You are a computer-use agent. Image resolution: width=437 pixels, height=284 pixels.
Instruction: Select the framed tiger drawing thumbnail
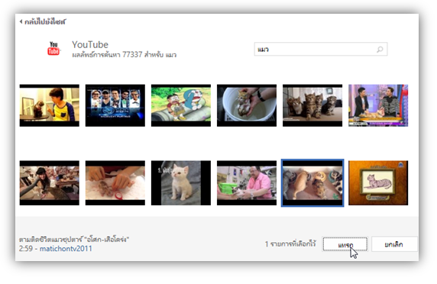[378, 183]
